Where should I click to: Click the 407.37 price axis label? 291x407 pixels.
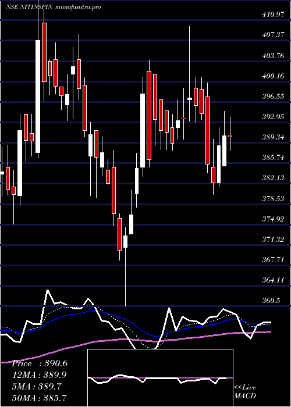coord(273,35)
